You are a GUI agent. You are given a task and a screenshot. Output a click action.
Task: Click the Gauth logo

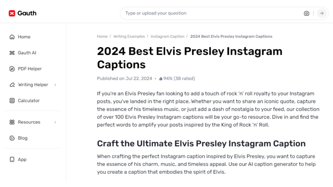[22, 13]
